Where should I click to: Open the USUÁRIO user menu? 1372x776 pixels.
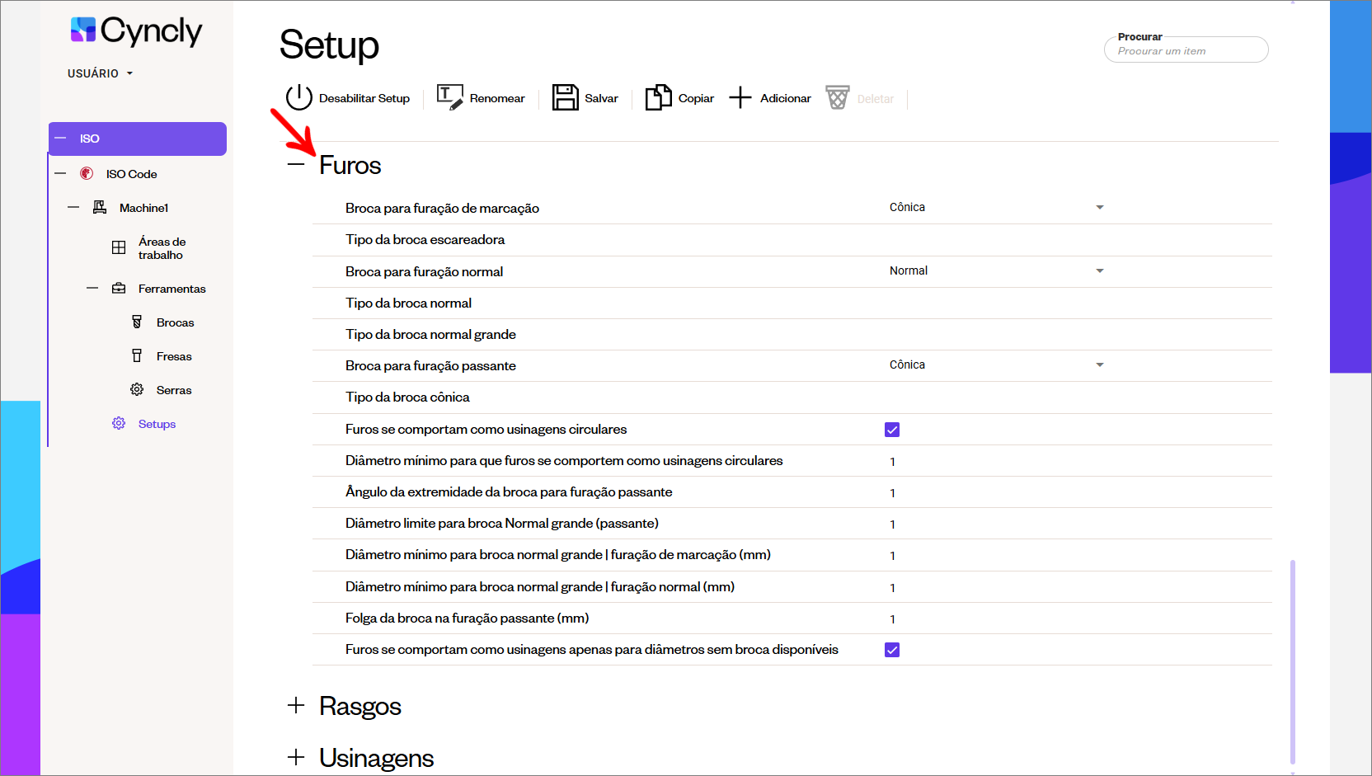[100, 73]
